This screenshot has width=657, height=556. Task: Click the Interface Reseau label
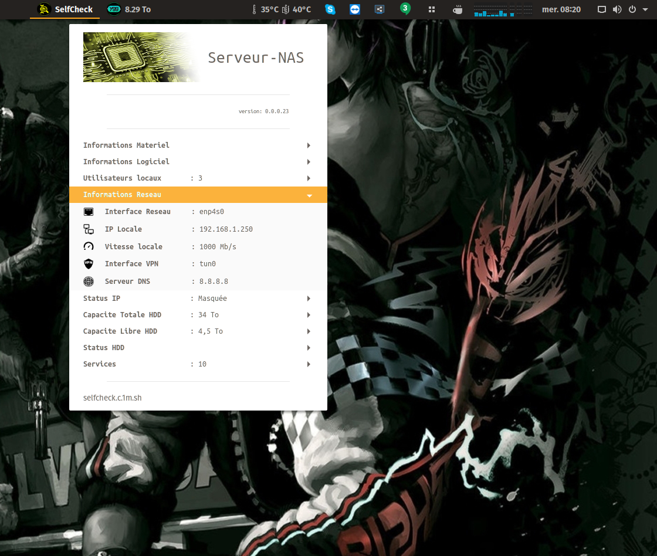pos(137,212)
